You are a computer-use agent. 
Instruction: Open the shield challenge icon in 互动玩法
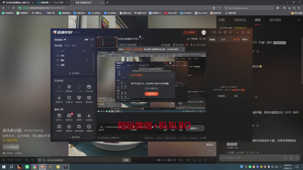69,87
